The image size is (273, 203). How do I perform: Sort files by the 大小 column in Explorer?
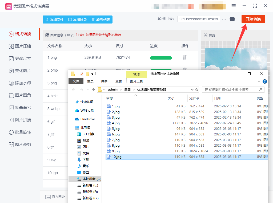[177, 98]
